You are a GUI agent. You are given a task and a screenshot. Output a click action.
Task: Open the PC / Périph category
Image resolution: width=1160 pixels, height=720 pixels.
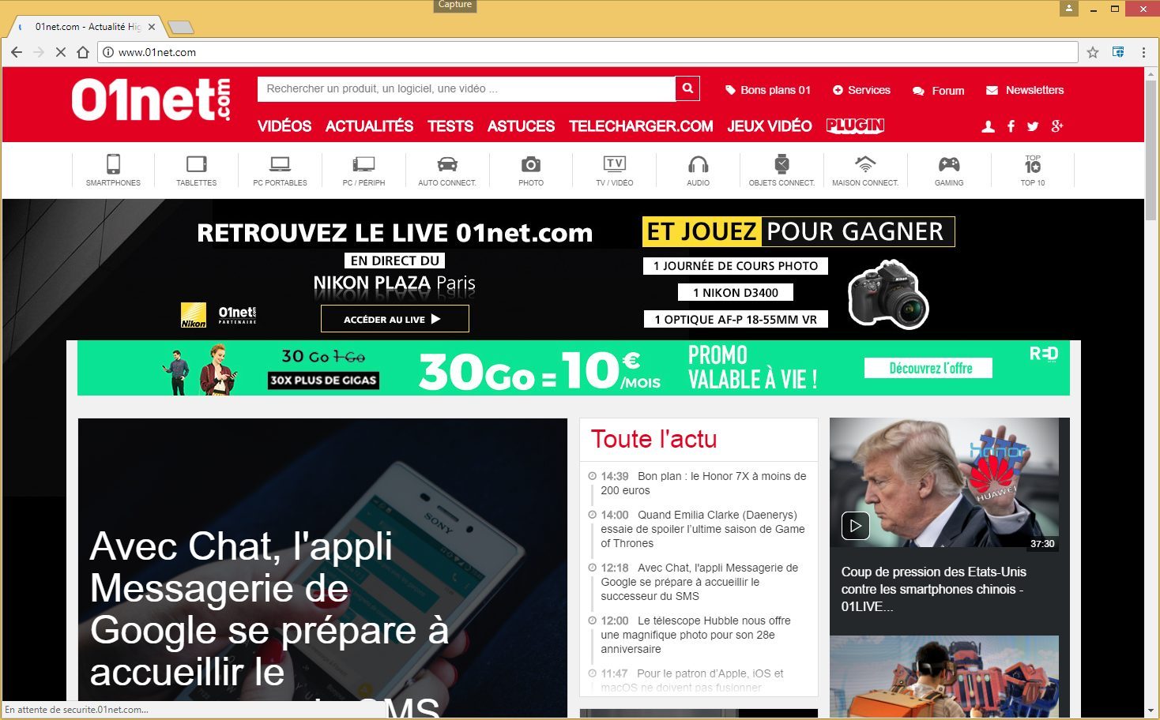pos(363,170)
